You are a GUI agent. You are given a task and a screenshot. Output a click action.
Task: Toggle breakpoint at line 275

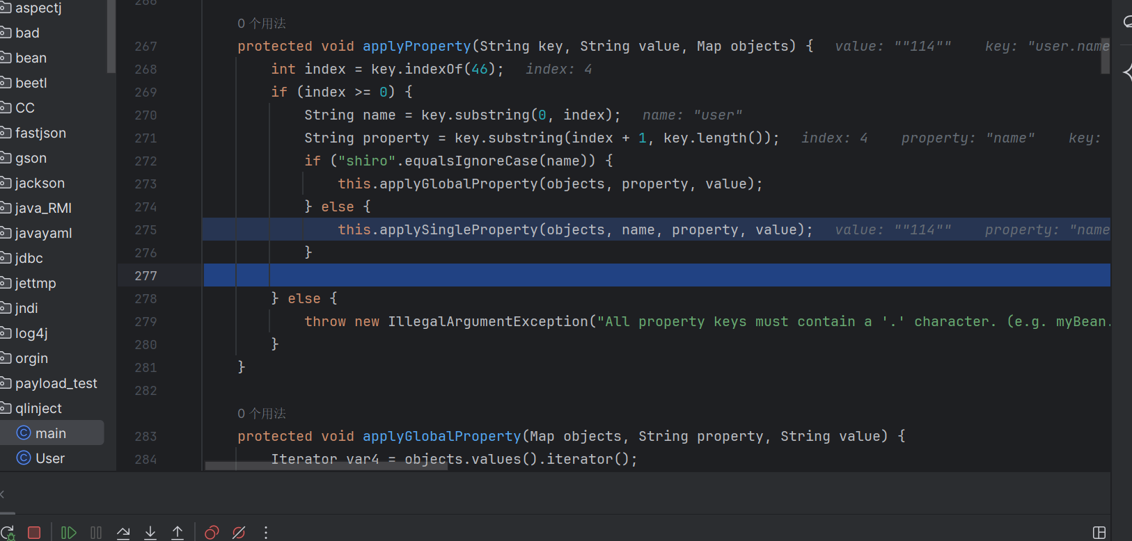click(x=146, y=230)
